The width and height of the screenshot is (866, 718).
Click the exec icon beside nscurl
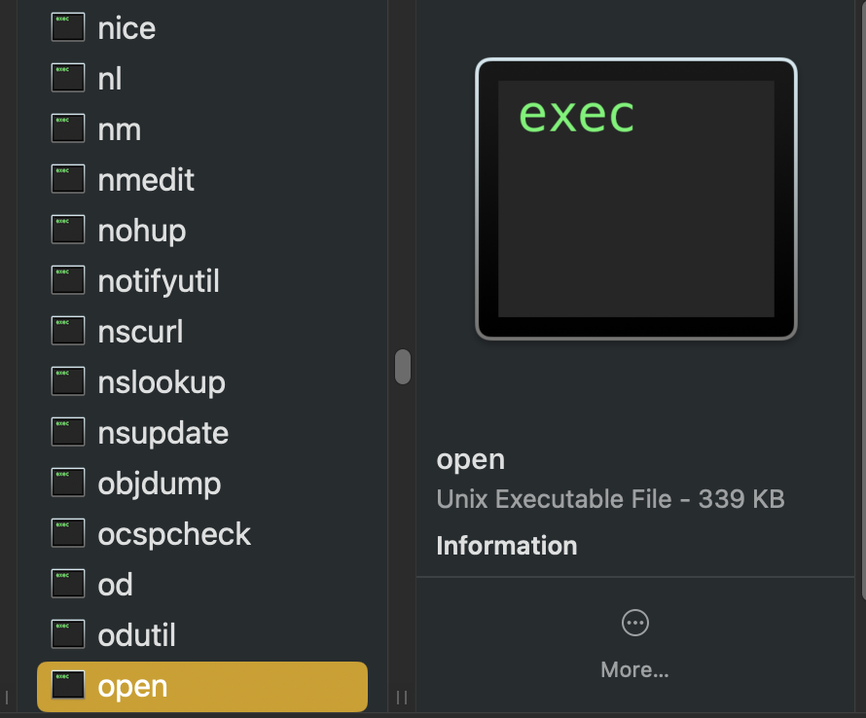[x=67, y=332]
